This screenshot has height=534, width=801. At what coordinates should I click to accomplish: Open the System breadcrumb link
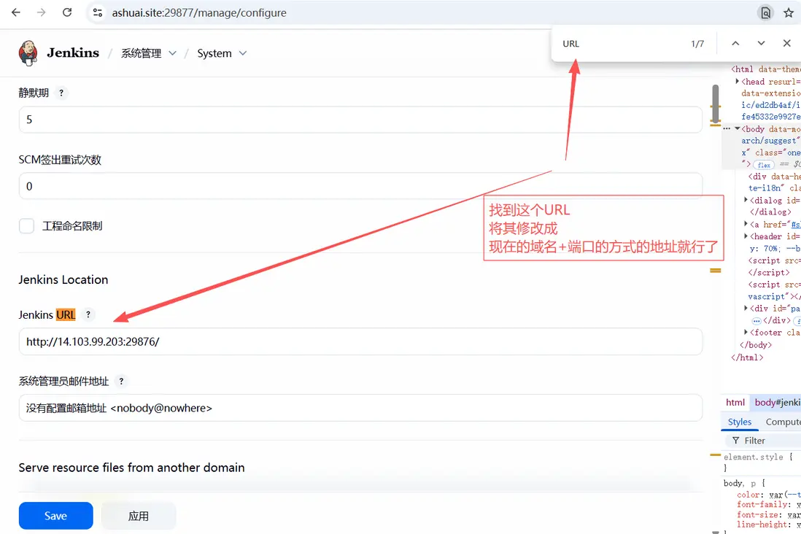(214, 53)
